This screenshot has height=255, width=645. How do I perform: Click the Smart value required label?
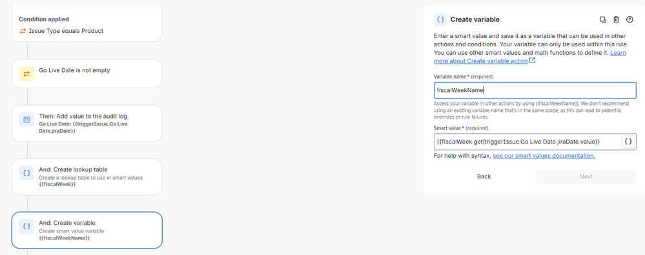pyautogui.click(x=461, y=128)
